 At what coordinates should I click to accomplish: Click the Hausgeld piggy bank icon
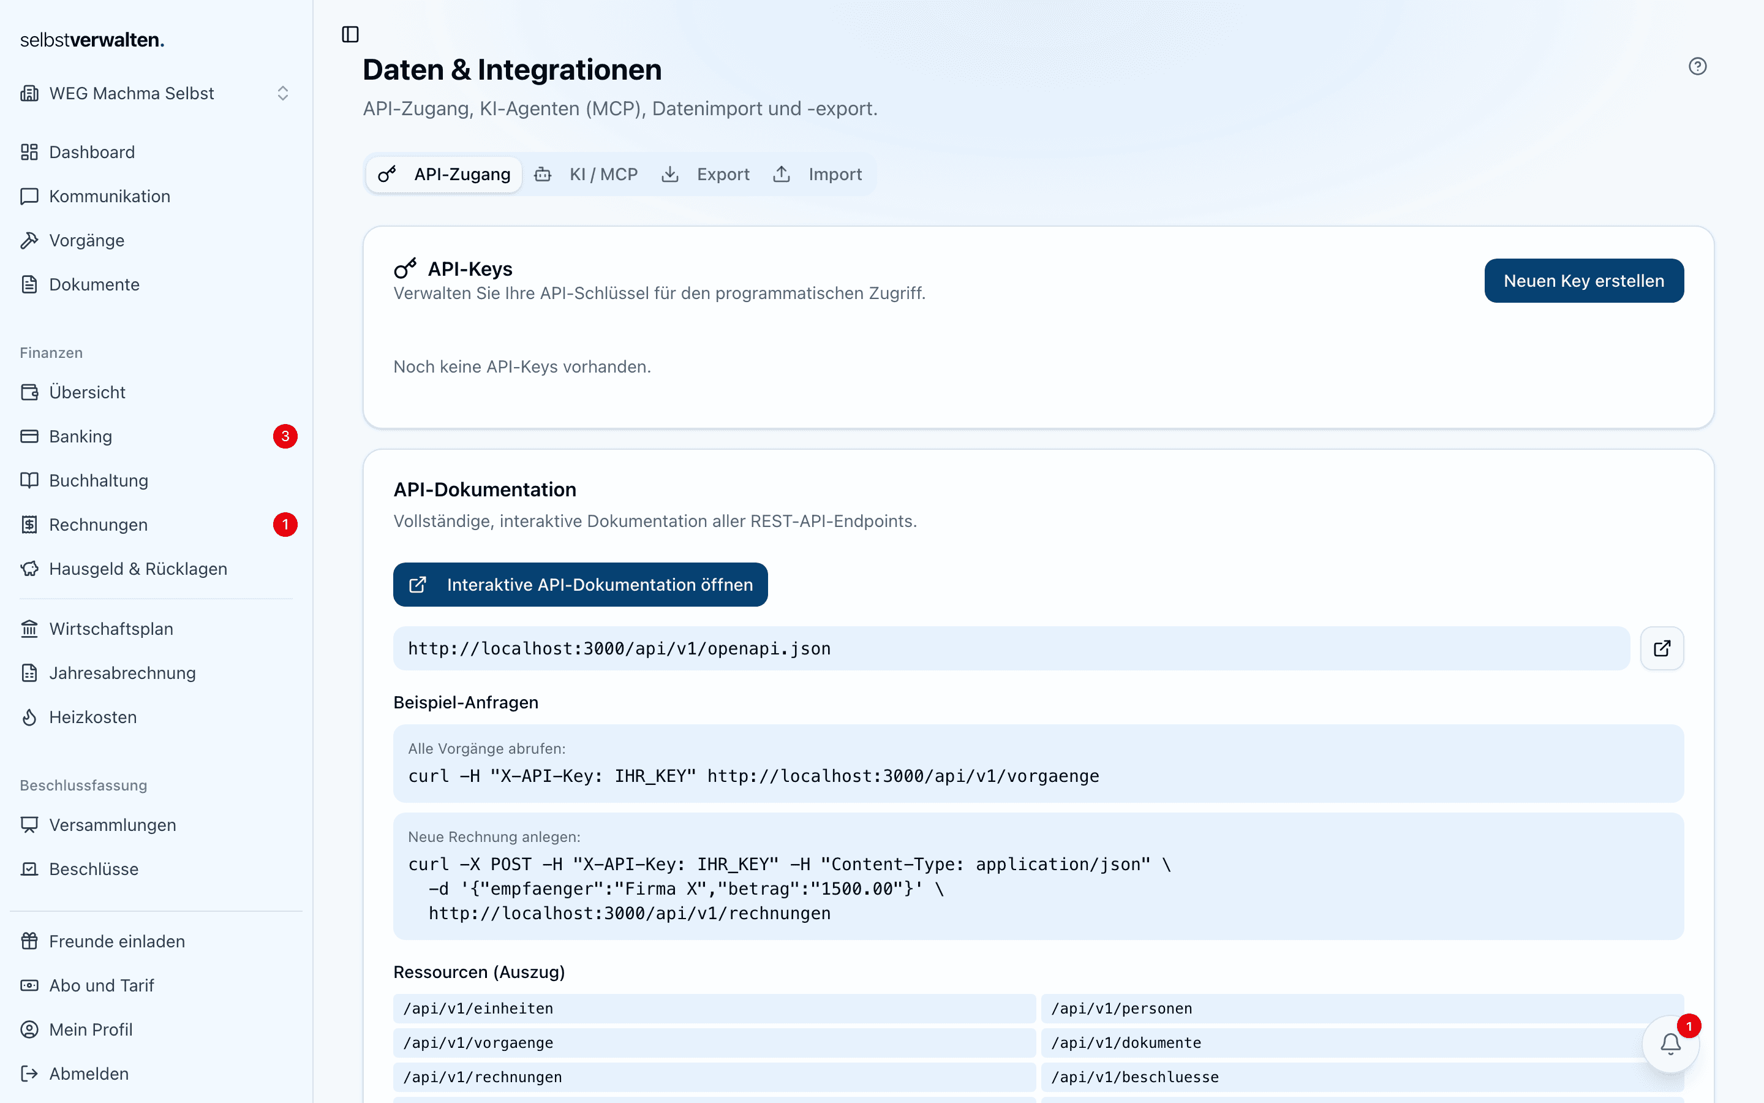pyautogui.click(x=29, y=568)
